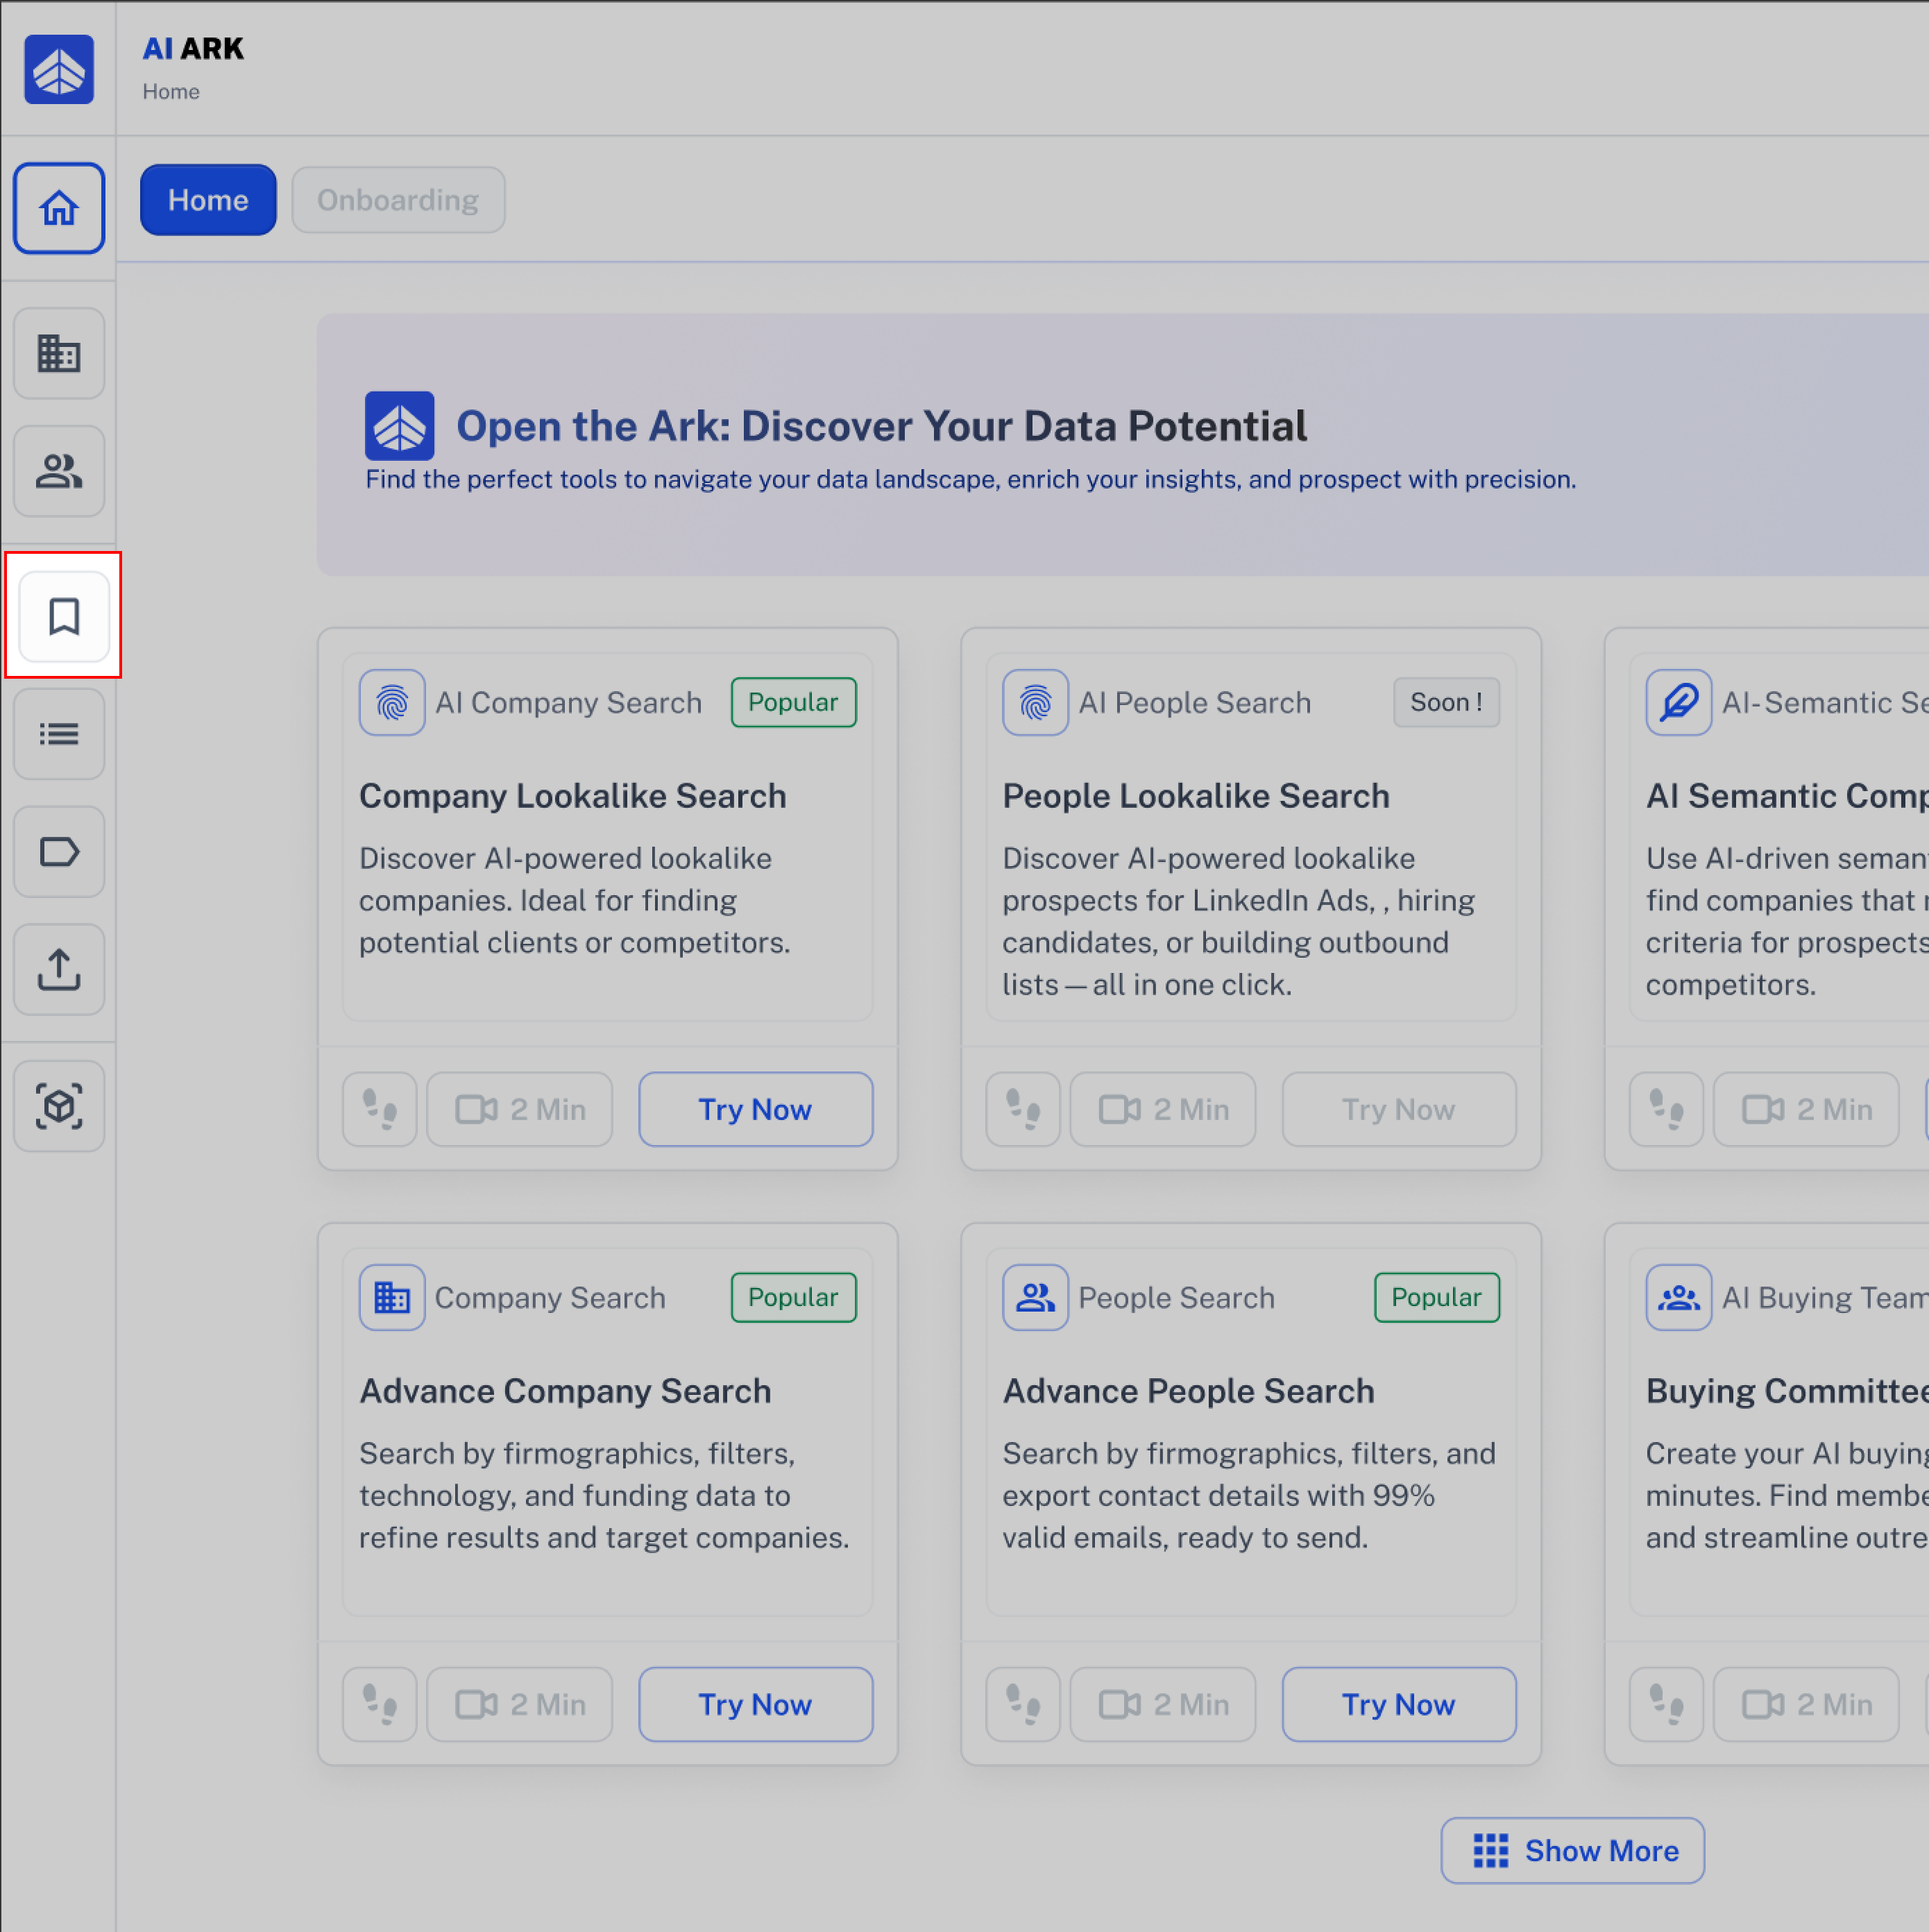Click the AI ARK logo
1929x1932 pixels.
tap(59, 69)
